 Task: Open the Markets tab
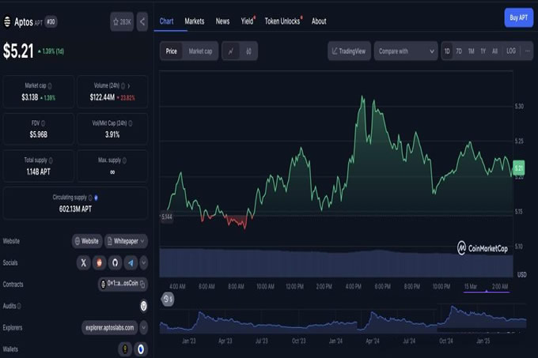tap(195, 21)
